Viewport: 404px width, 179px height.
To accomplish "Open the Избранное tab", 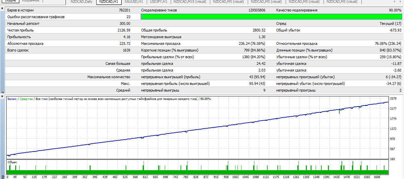I will [x=31, y=1].
